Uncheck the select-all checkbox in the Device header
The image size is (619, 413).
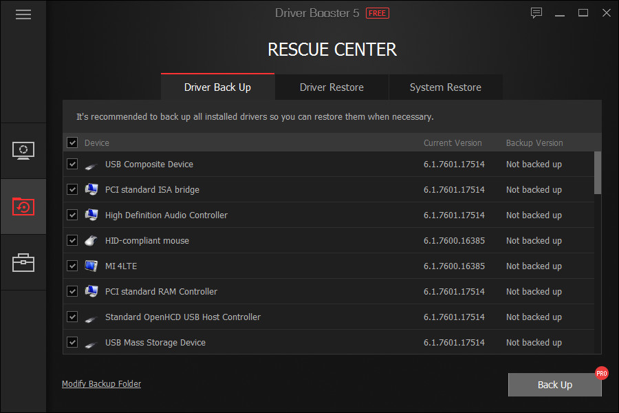click(x=72, y=142)
